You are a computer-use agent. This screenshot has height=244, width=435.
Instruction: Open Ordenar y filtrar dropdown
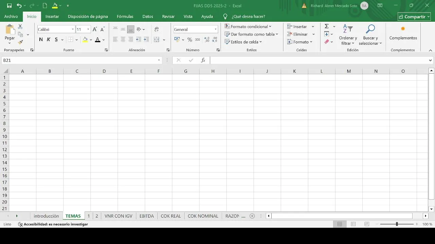point(348,35)
